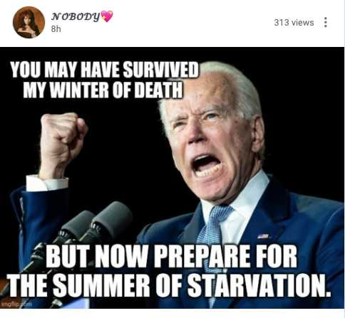Click the 'BUT NOW PREPARE FOR' caption line
The width and height of the screenshot is (345, 318).
(x=172, y=256)
